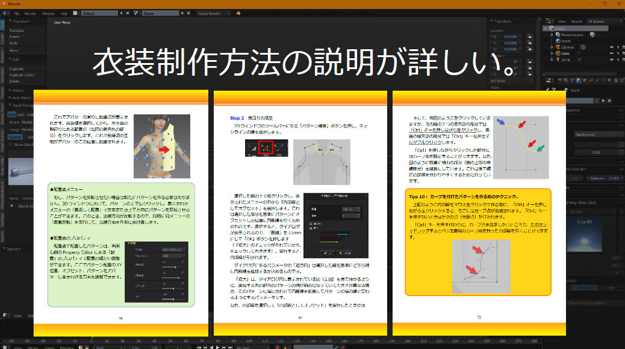
Task: Click the lamp data icon beside Lamp
Action: pos(579,59)
